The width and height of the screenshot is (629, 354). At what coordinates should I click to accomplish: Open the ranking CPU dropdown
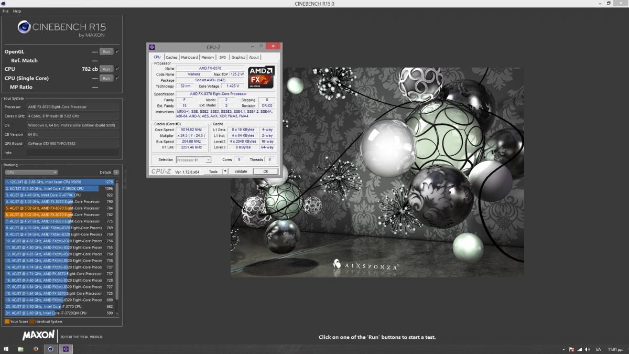click(31, 172)
